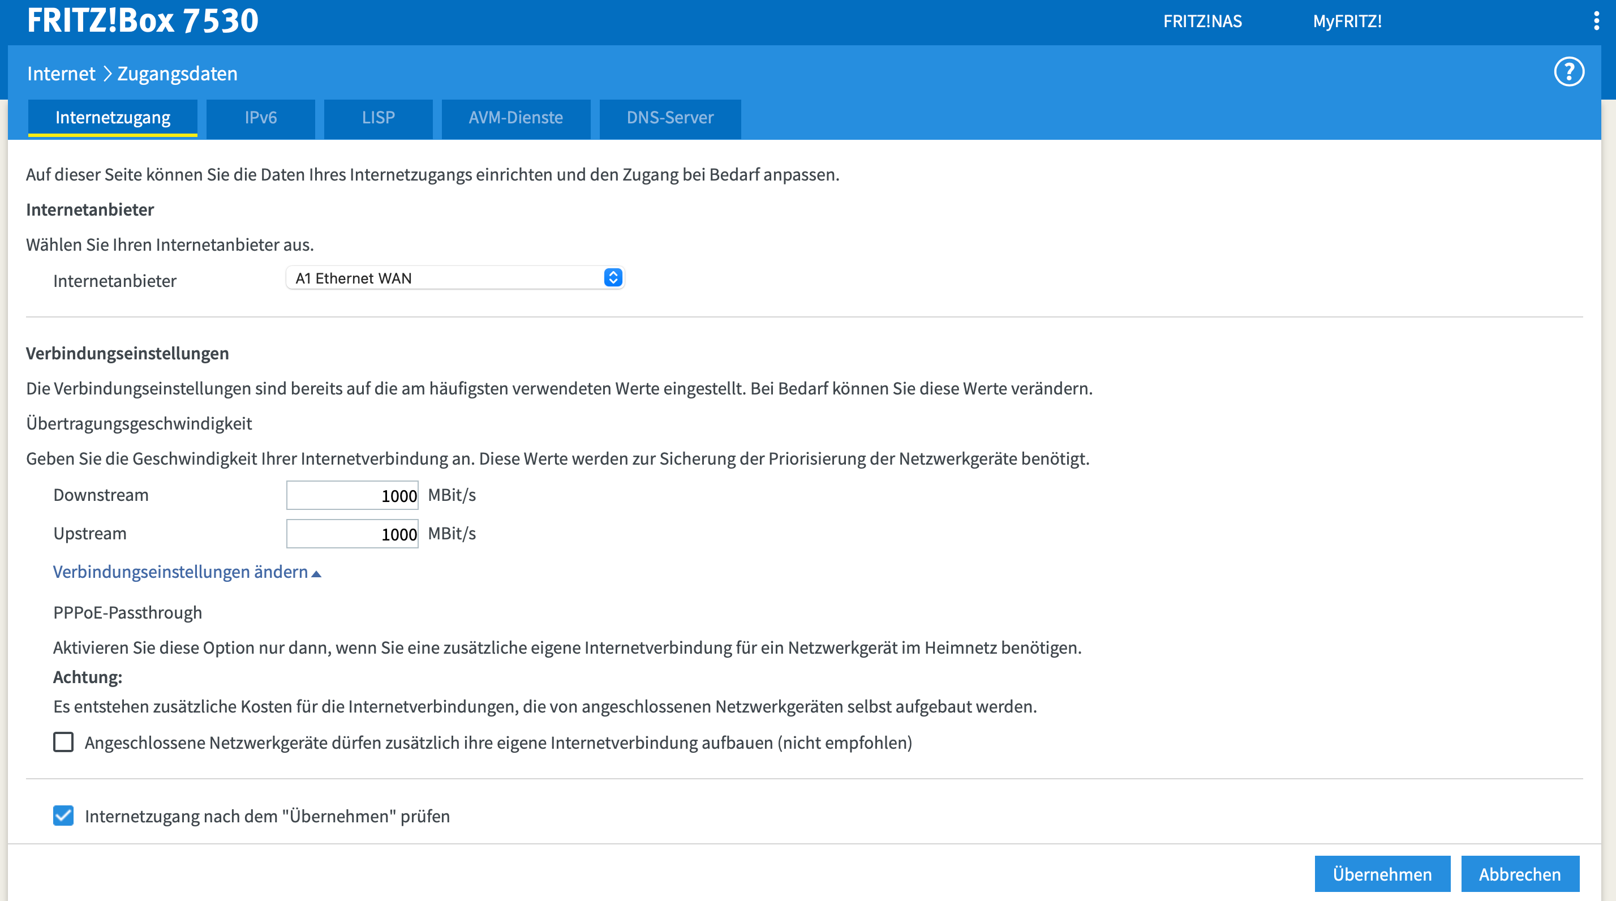Open the Internetanbieter dropdown A1 Ethernet WAN
Screen dimensions: 1616x901
click(x=455, y=277)
